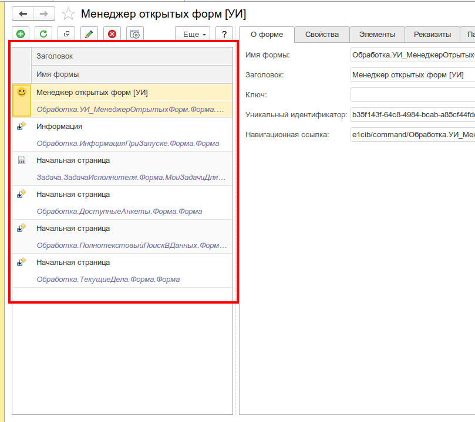Click the Ключ input field
Viewport: 475px width, 422px height.
coord(413,95)
